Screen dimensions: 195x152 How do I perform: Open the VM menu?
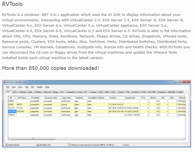coord(27,87)
